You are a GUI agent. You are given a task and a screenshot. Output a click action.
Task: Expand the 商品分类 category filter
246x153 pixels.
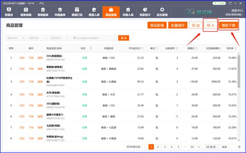click(x=16, y=38)
